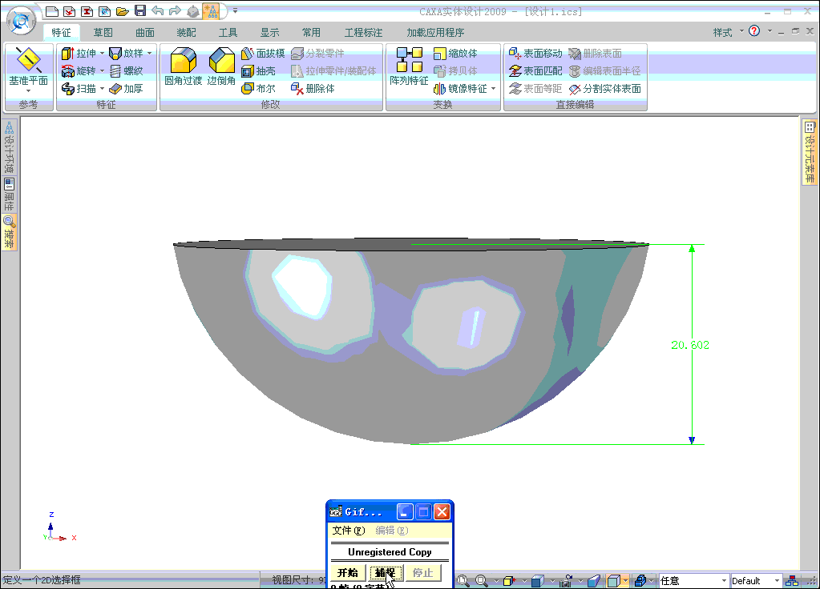Toggle the highlighted design tree icon
The width and height of the screenshot is (820, 589).
coord(212,11)
